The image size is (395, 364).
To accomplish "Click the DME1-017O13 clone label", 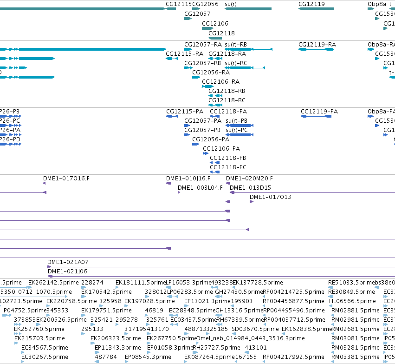I will 270,197.
